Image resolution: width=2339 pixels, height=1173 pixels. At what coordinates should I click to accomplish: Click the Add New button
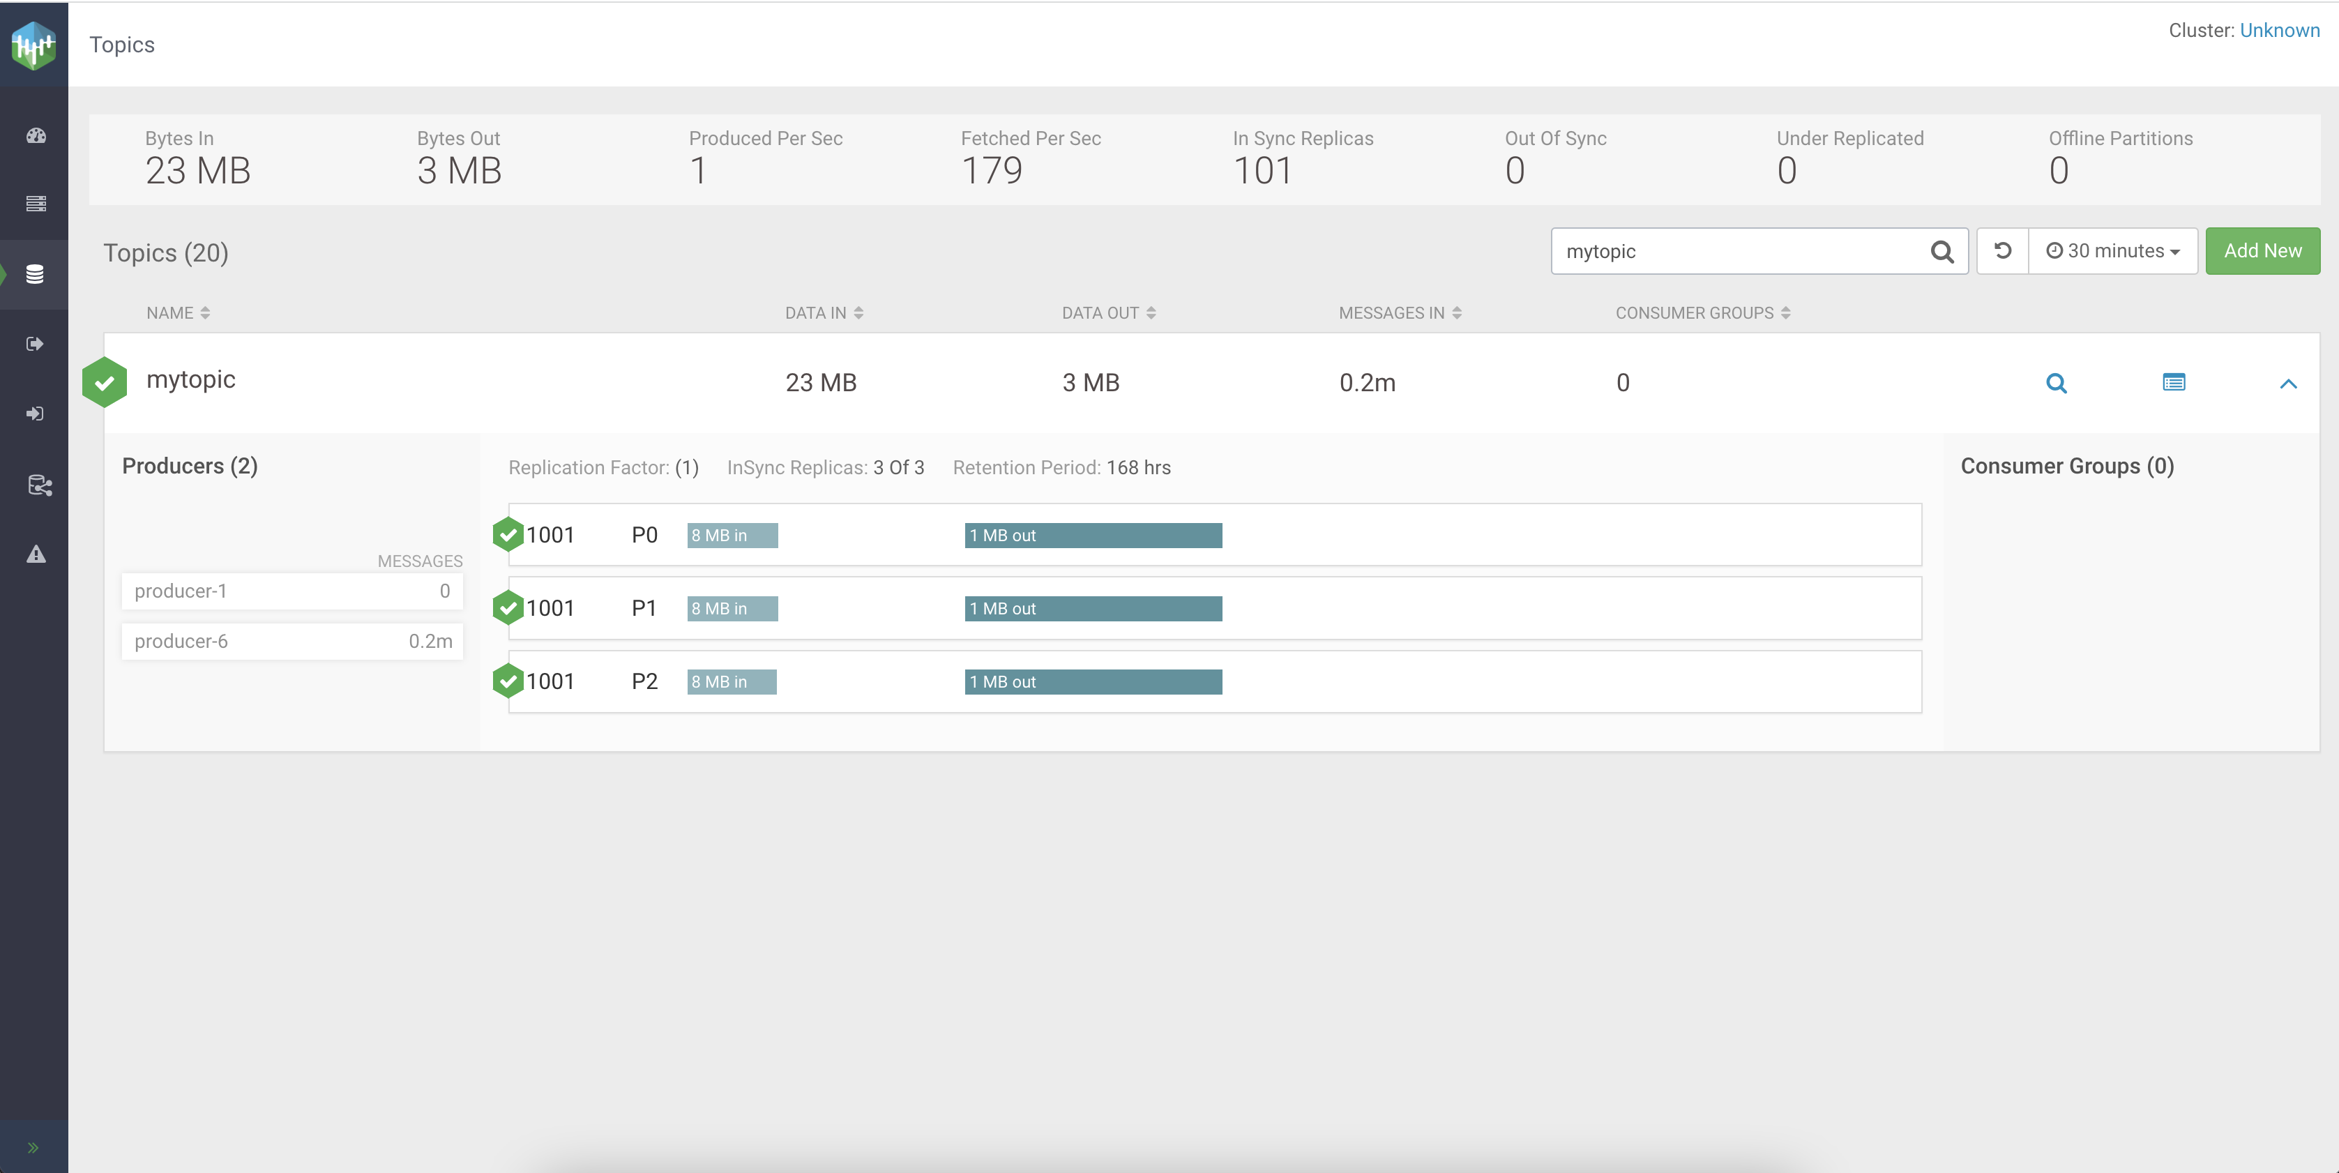(x=2262, y=250)
